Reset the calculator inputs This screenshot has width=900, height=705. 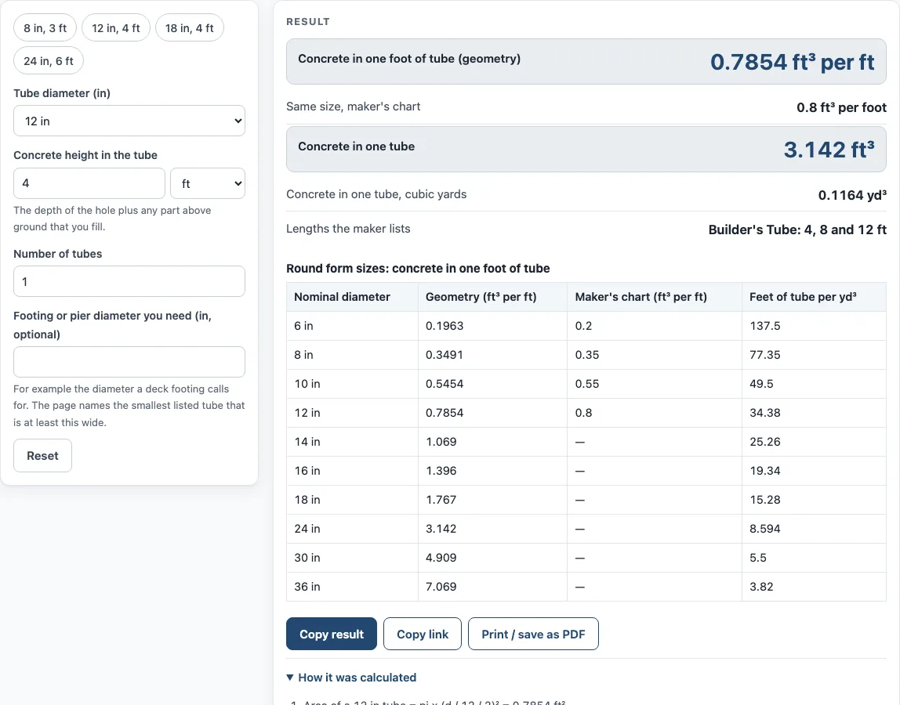[42, 456]
